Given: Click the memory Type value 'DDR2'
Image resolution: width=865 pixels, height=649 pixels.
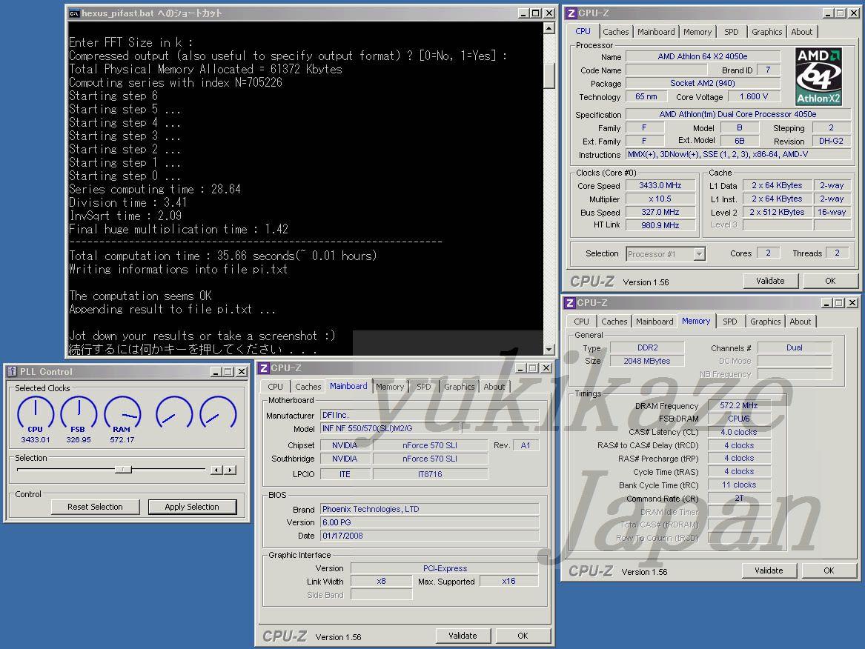Looking at the screenshot, I should (647, 347).
